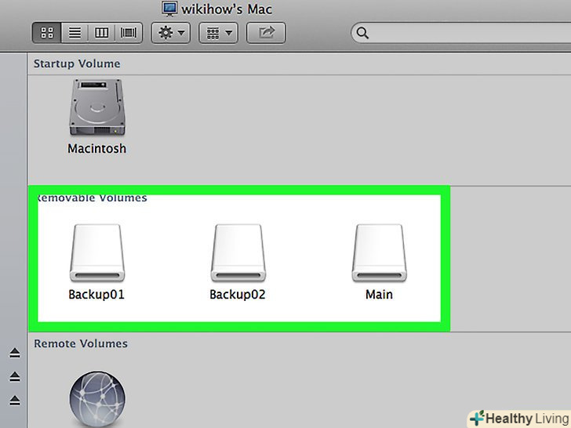Image resolution: width=571 pixels, height=428 pixels.
Task: Click the Finder search field
Action: (x=461, y=33)
